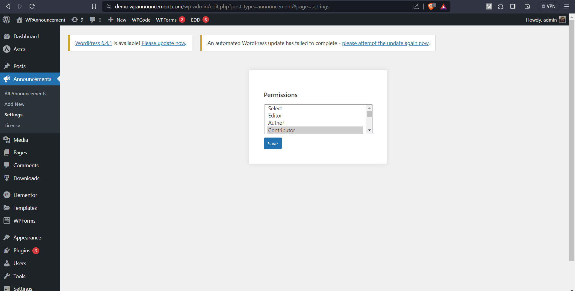
Task: Open the WordPress logo menu
Action: tap(6, 20)
